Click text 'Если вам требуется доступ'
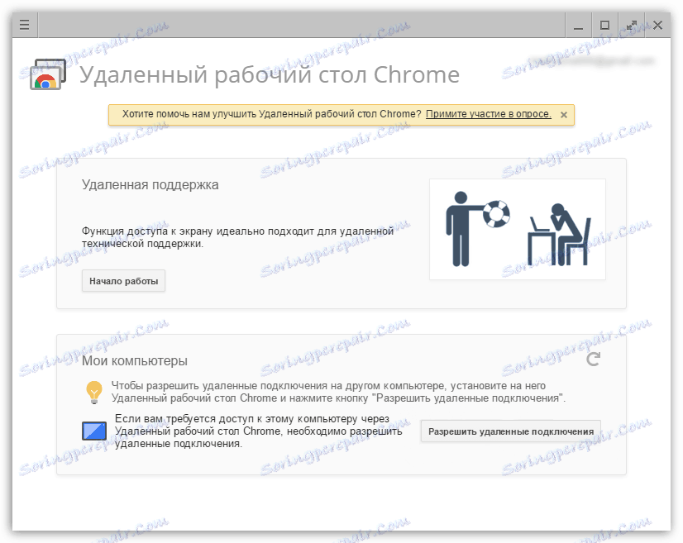 184,419
